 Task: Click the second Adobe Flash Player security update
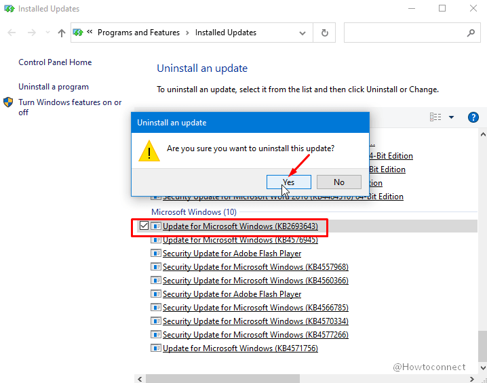coord(232,294)
